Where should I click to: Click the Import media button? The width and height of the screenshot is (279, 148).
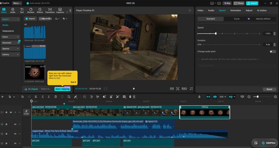coord(30,19)
